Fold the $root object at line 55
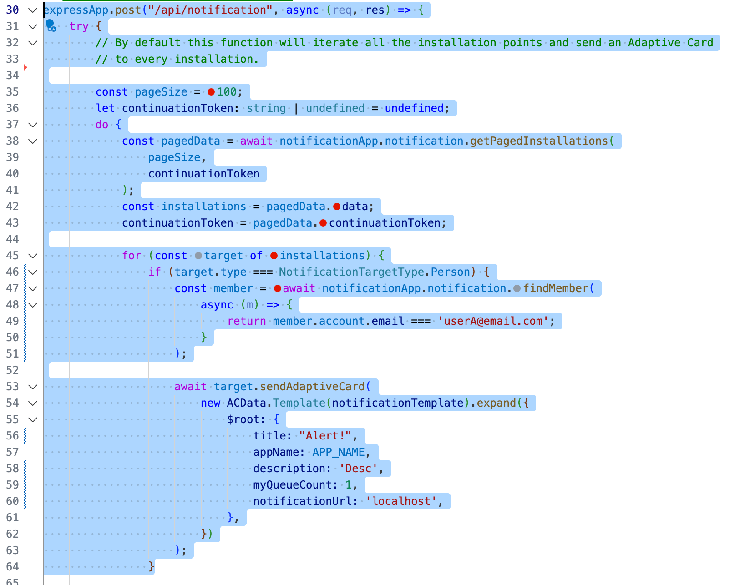 click(x=33, y=419)
